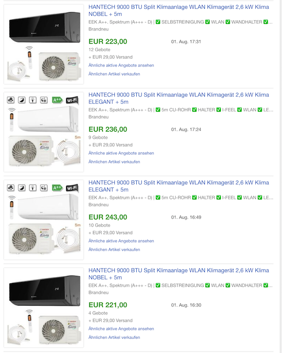282x353 pixels.
Task: Click 'Ähnliche aktive Angebote ansehen' under EUR 243,00
Action: (x=121, y=241)
